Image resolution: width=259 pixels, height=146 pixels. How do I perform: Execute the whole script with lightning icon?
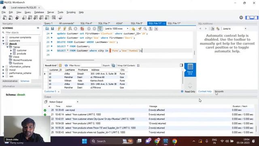coord(59,29)
